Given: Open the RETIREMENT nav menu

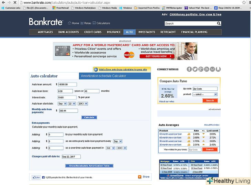Looking at the screenshot, I should 168,32.
